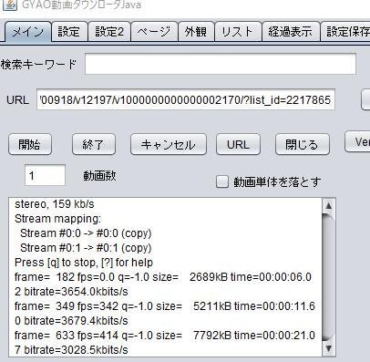Click the 'frame= 182 fps=0.0' log line
The width and height of the screenshot is (370, 362).
tap(163, 277)
